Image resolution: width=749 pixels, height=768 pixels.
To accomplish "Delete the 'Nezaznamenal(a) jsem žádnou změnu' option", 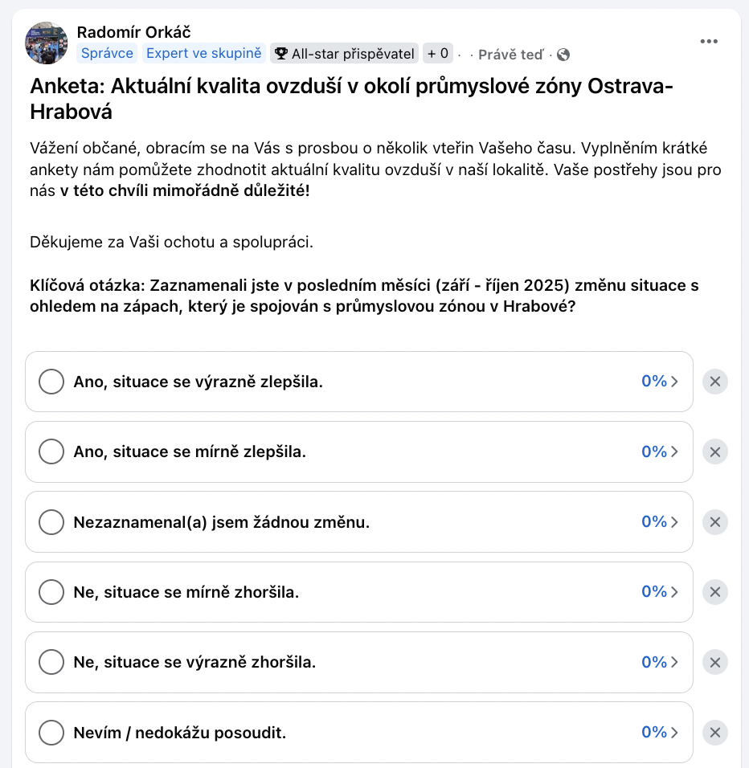I will [714, 522].
